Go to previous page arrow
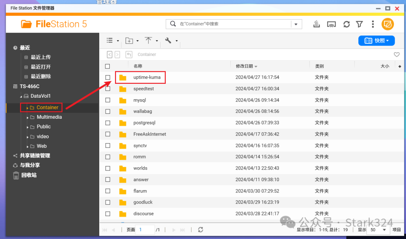 [x=114, y=230]
